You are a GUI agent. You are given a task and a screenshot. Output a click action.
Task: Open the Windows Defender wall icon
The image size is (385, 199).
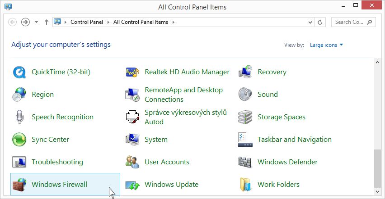coord(245,162)
